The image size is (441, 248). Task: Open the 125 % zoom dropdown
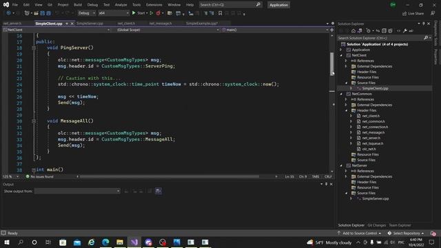pos(11,176)
